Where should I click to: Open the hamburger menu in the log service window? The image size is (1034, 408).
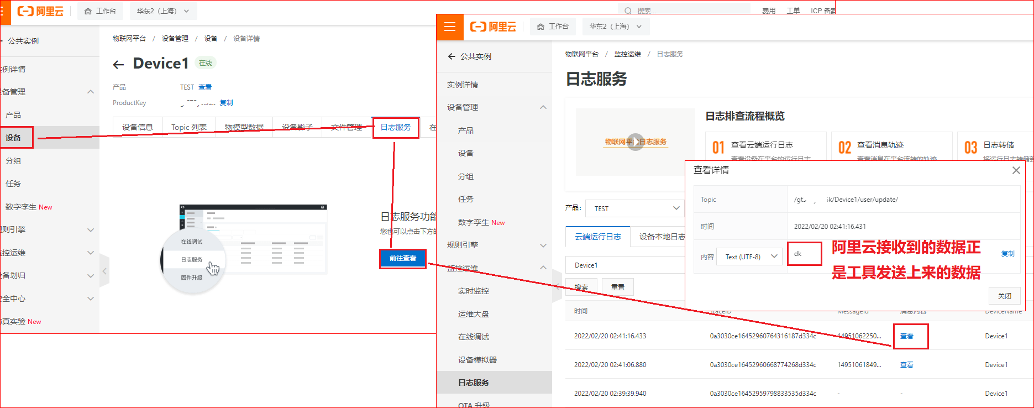[x=450, y=27]
